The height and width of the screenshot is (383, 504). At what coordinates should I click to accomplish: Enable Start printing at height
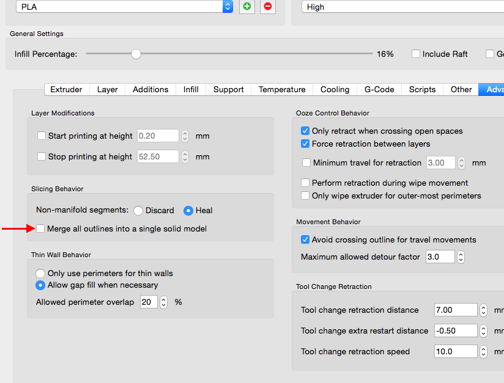[42, 136]
